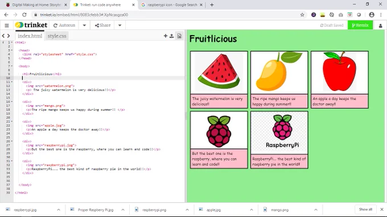Open the user account icon in trinket
The width and height of the screenshot is (387, 217).
(x=380, y=26)
